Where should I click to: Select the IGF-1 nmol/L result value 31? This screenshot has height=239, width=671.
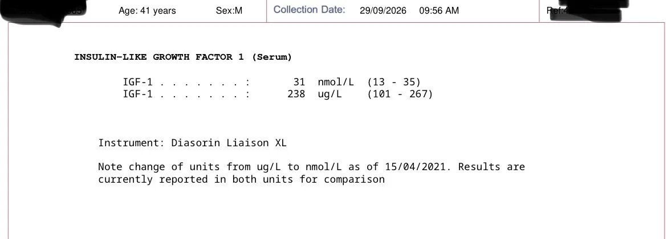(299, 82)
